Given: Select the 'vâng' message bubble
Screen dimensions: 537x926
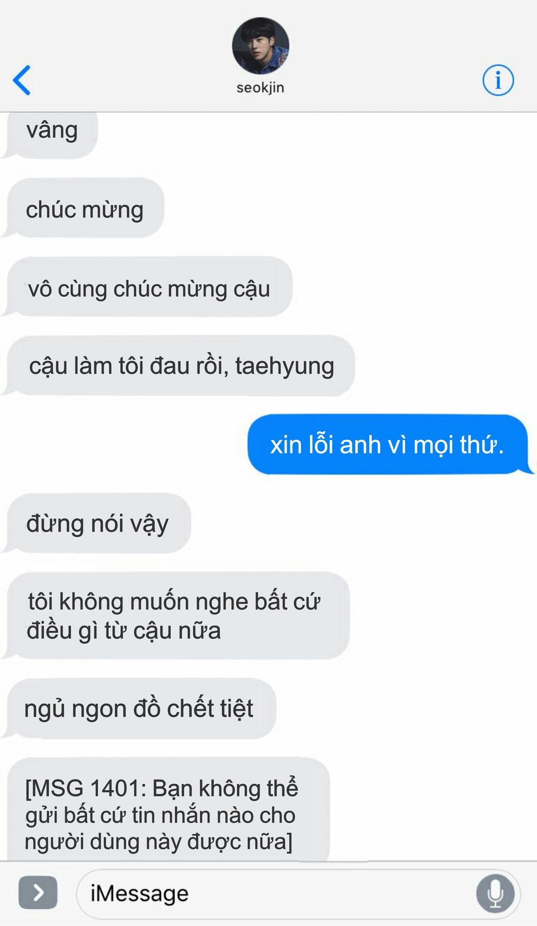Looking at the screenshot, I should pyautogui.click(x=50, y=134).
